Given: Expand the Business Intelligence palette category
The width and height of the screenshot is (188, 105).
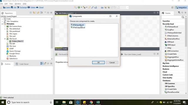Looking at the screenshot, I should [170, 66].
